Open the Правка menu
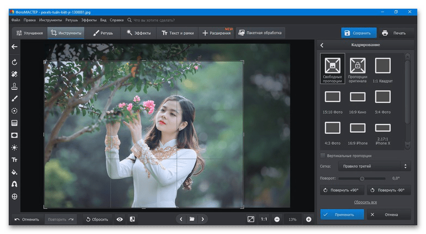The height and width of the screenshot is (234, 426). (x=29, y=20)
